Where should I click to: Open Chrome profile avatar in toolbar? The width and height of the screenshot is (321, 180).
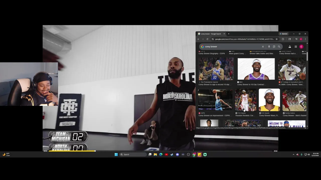[301, 39]
